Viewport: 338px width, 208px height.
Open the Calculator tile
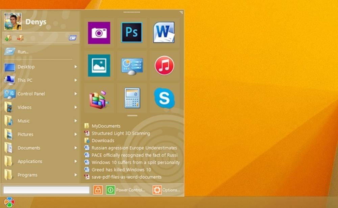coord(132,98)
